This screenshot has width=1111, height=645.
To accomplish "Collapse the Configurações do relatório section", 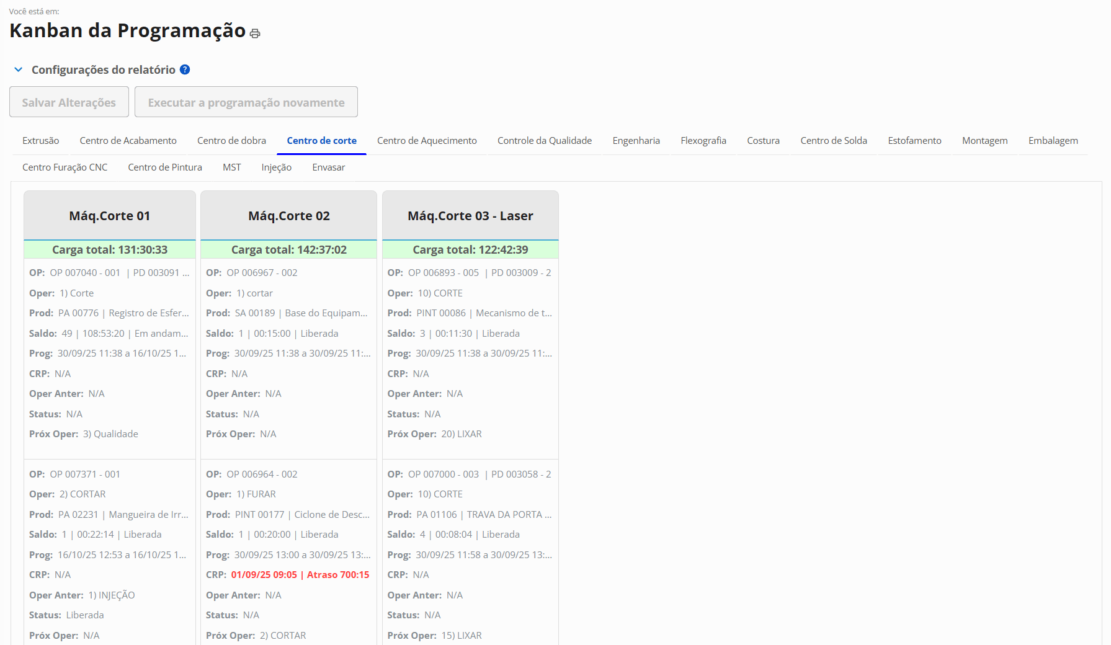I will 19,69.
